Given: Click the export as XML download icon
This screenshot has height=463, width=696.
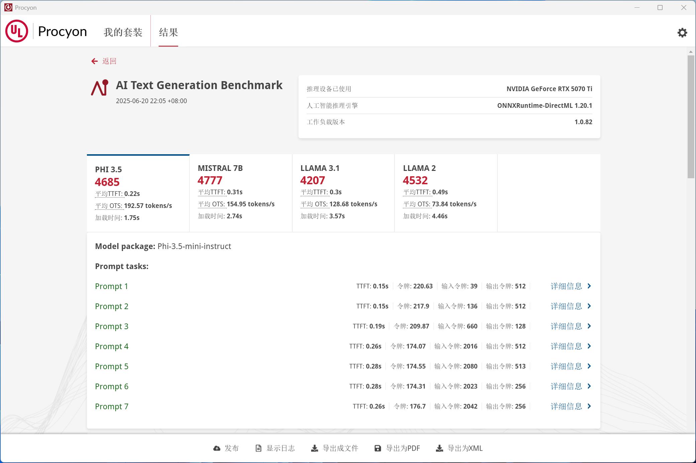Looking at the screenshot, I should pos(439,448).
